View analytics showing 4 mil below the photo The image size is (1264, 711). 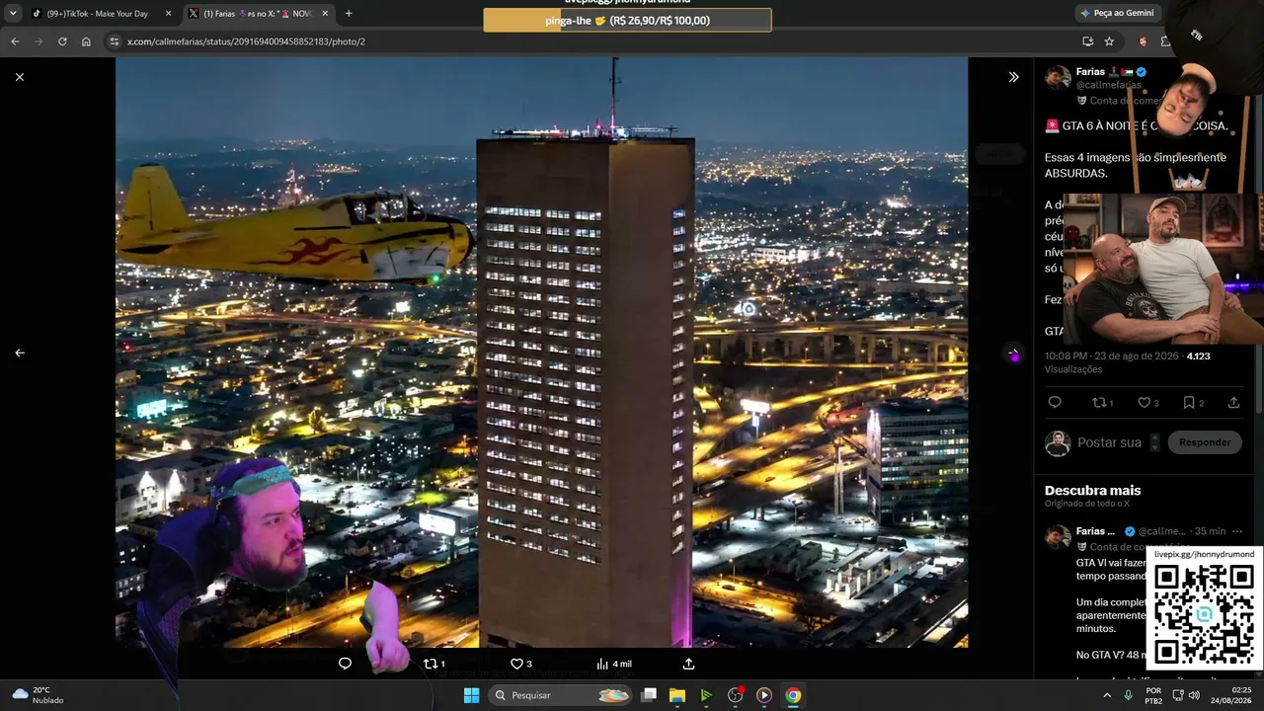(x=613, y=664)
